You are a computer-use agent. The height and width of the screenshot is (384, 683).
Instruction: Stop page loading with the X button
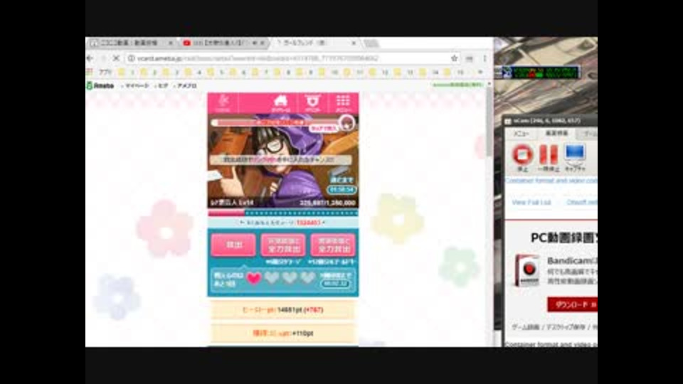(x=116, y=58)
